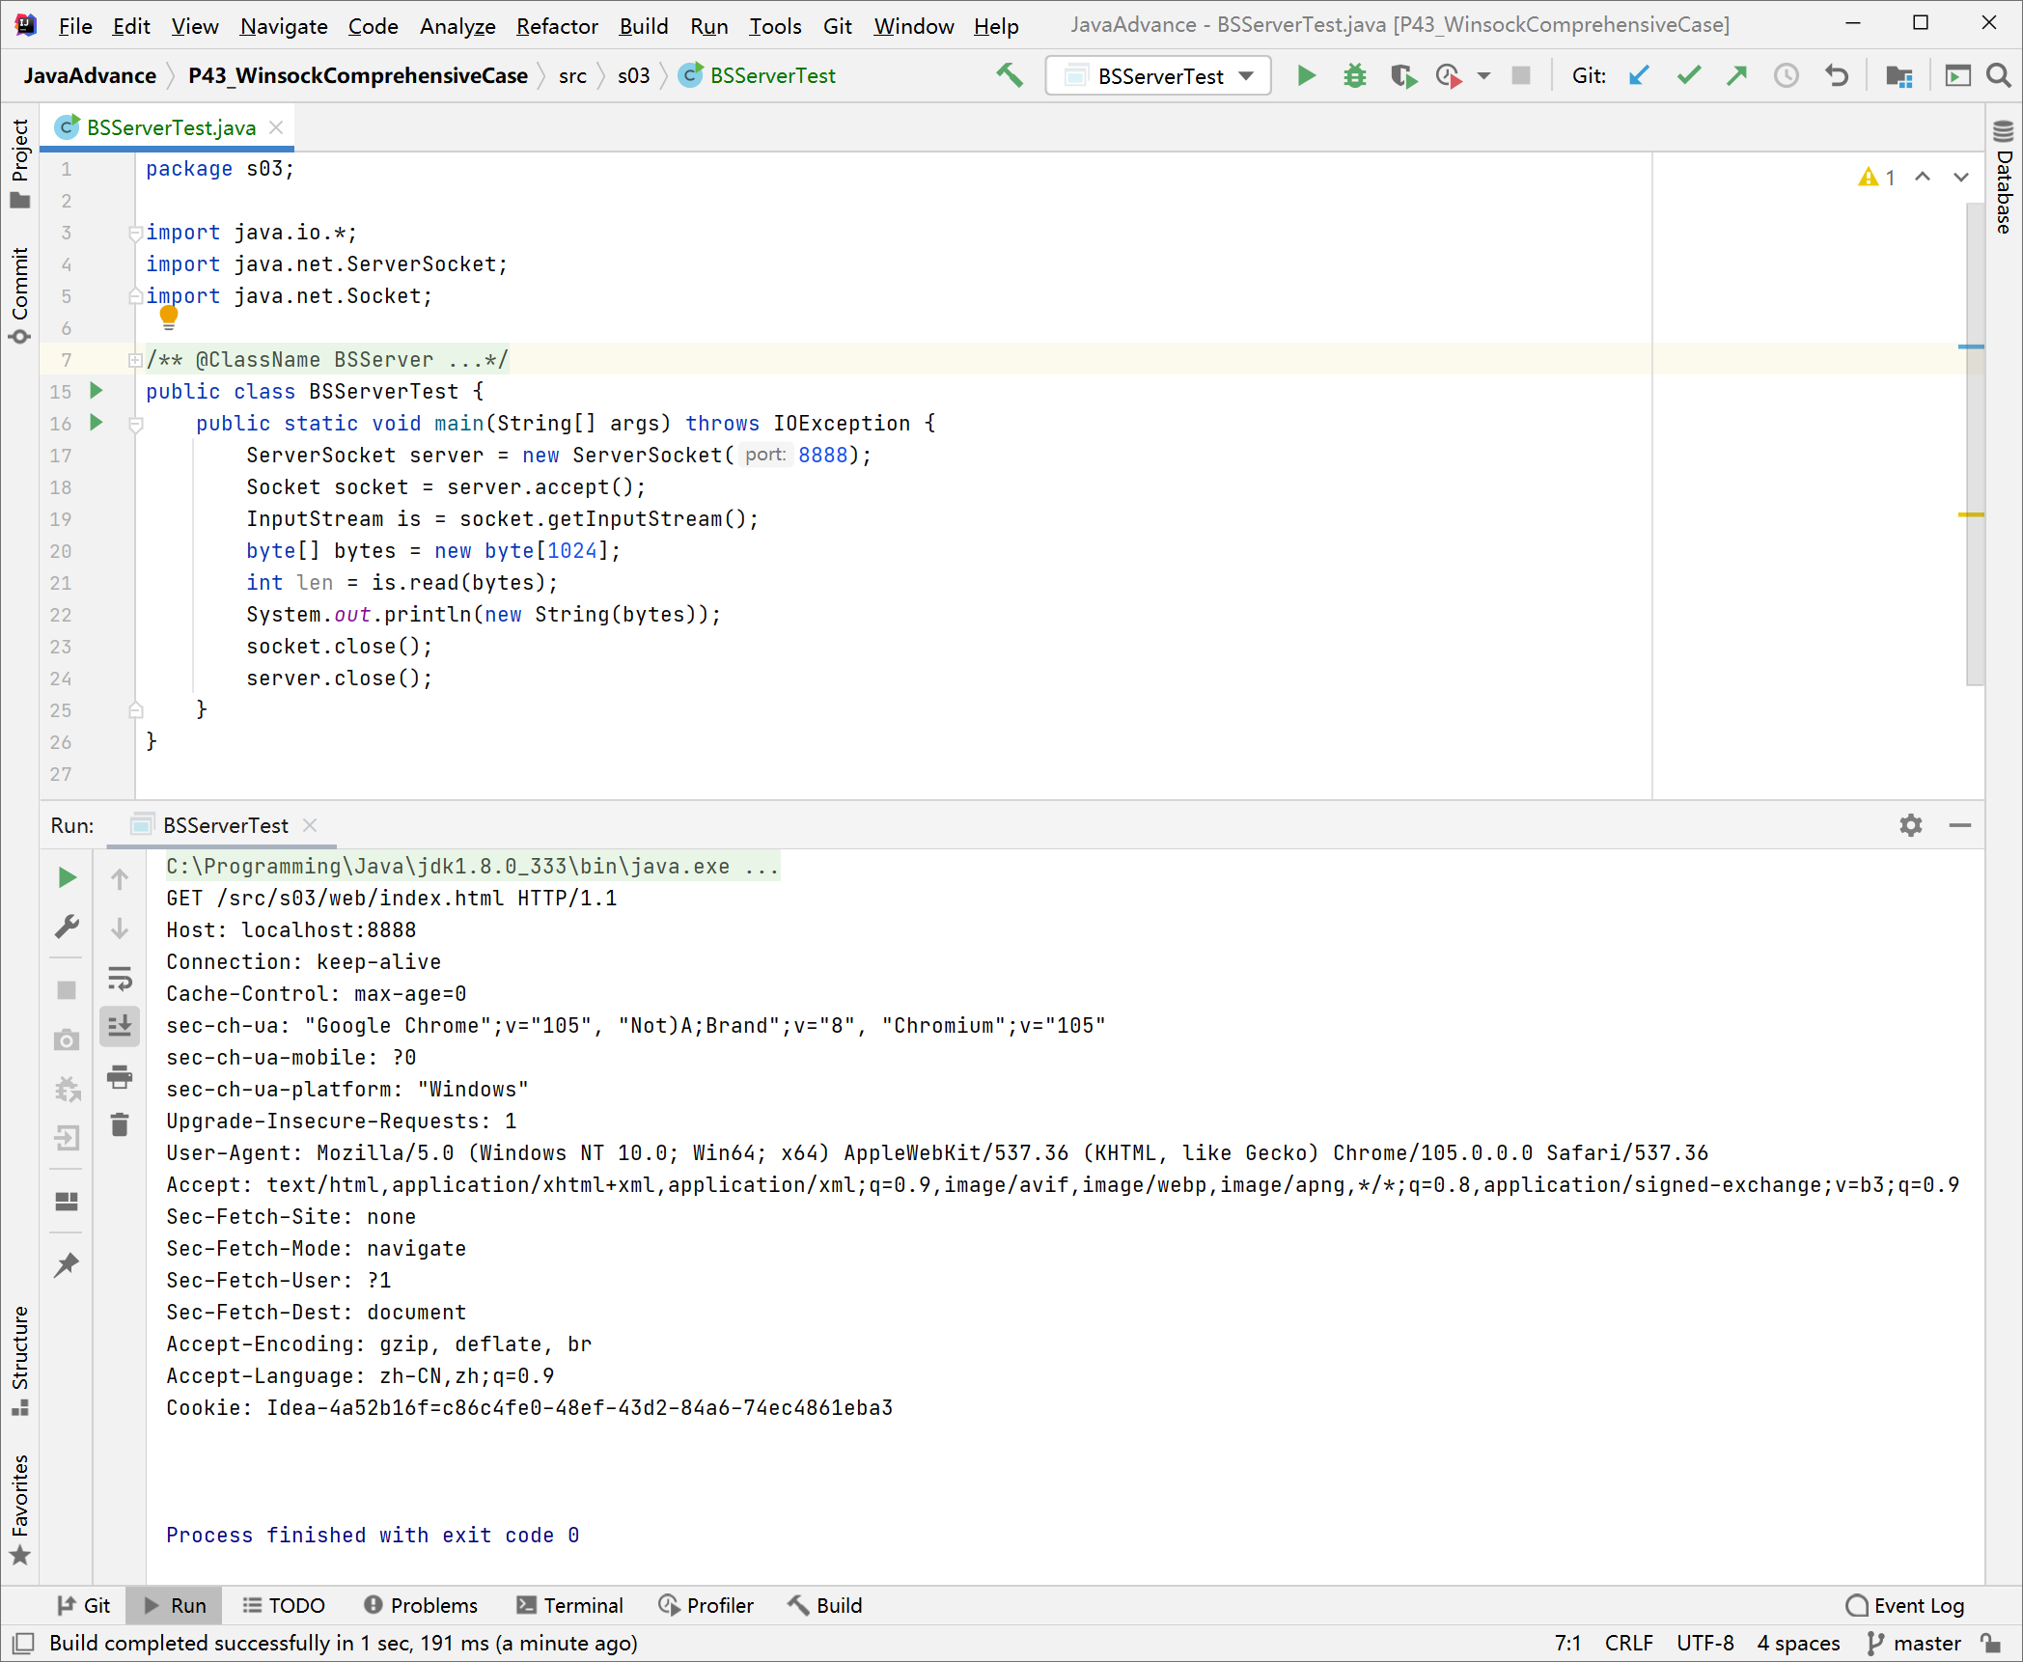Viewport: 2023px width, 1662px height.
Task: Expand the profiler run options dropdown arrow
Action: pyautogui.click(x=1483, y=75)
